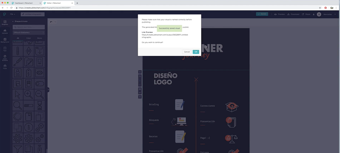Select the DISEÑO LOGO heading on the canvas
This screenshot has height=153, width=340.
tap(165, 79)
